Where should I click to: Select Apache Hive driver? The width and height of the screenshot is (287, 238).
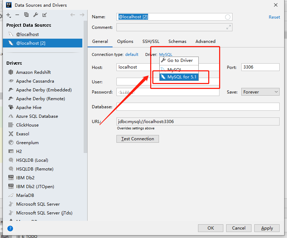(x=29, y=107)
